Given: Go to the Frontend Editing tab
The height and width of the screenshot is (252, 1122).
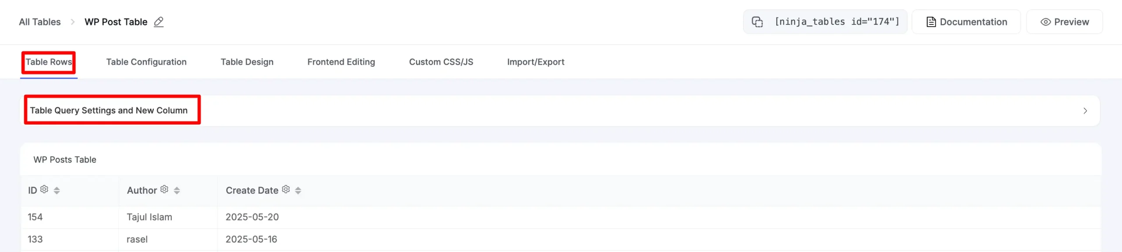Looking at the screenshot, I should click(341, 62).
